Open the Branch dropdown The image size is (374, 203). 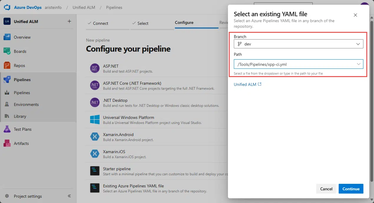click(358, 44)
